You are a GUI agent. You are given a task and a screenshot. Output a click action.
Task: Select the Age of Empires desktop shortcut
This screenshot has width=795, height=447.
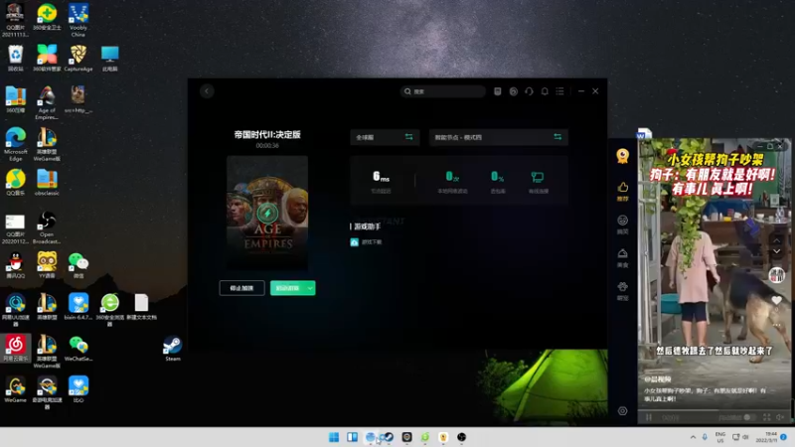coord(47,103)
